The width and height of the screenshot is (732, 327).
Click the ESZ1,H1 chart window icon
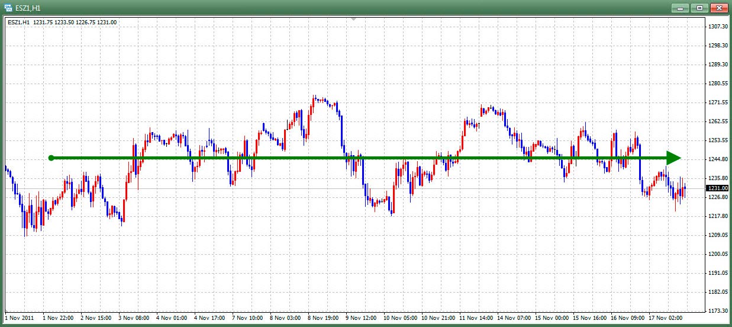point(8,8)
